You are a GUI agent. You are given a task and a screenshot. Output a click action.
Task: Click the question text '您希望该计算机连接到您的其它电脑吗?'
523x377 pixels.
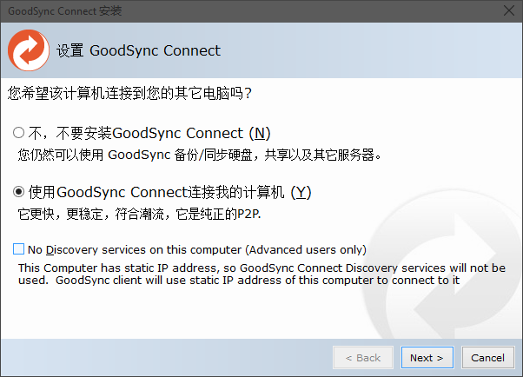(129, 92)
